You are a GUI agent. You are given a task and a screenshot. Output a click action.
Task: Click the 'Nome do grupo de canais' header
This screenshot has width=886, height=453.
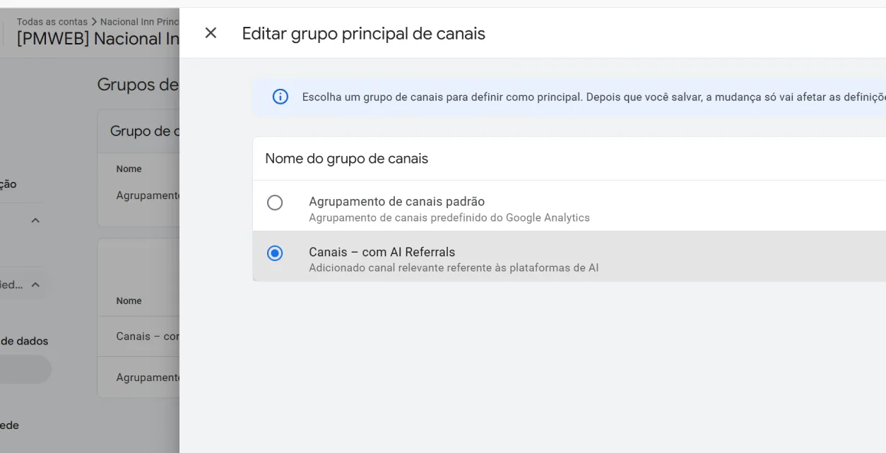[346, 159]
